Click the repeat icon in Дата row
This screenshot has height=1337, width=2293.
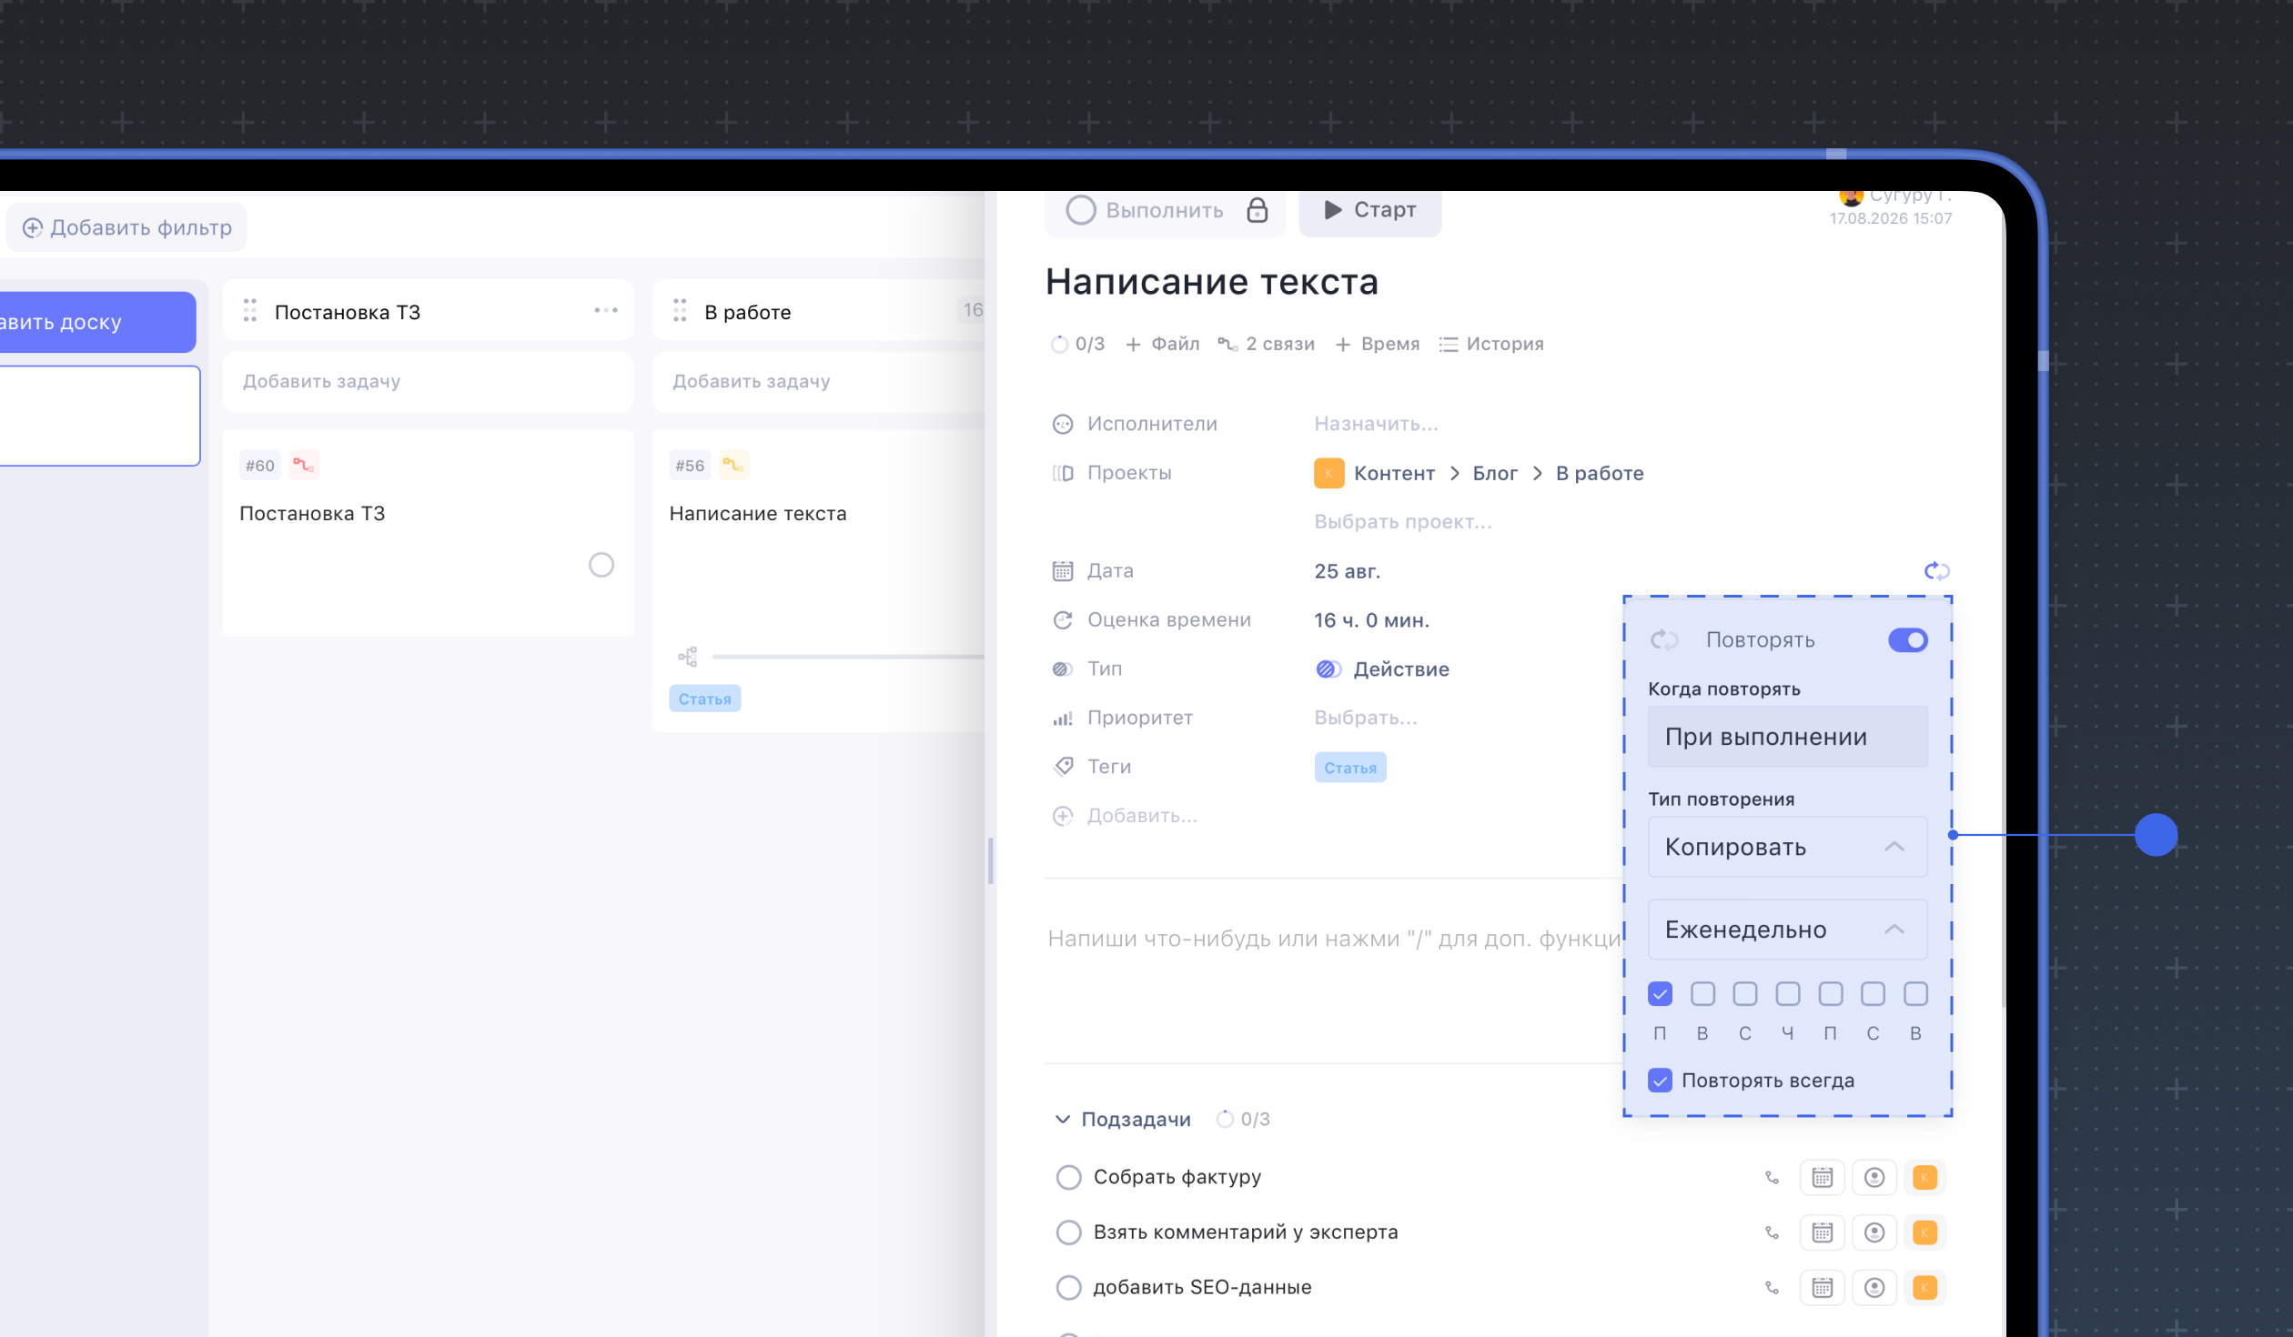click(1936, 571)
